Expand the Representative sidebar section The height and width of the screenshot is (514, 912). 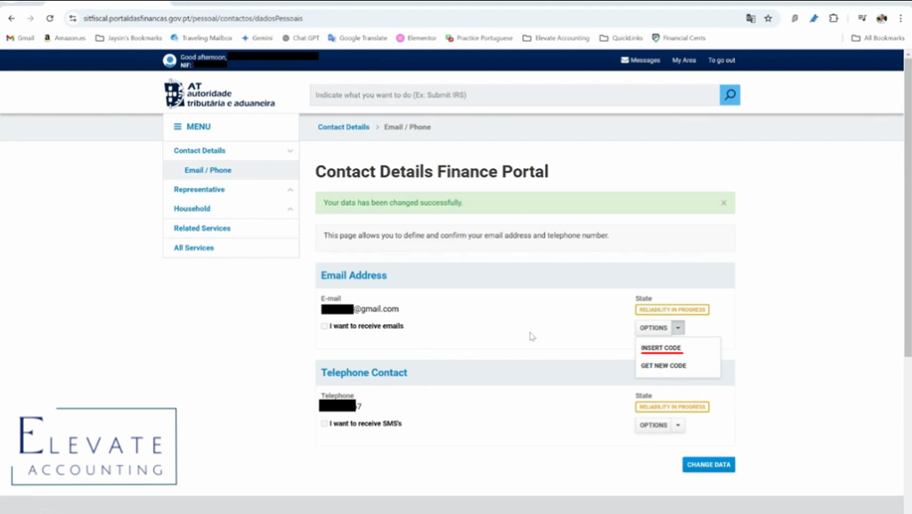(289, 190)
